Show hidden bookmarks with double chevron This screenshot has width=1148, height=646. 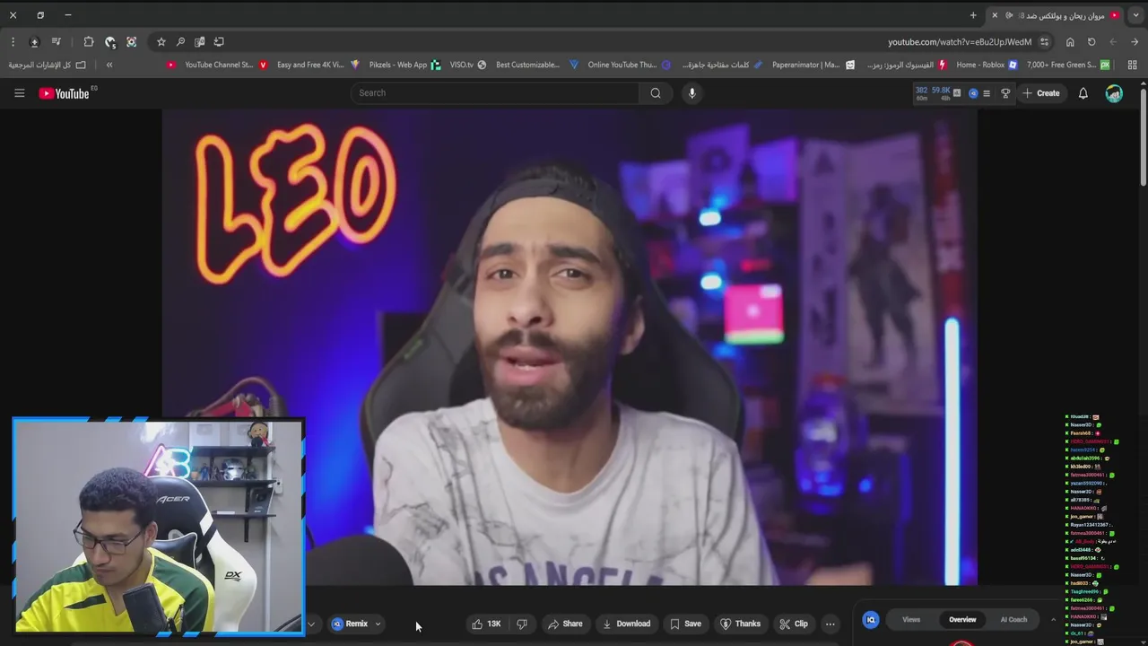(x=109, y=65)
